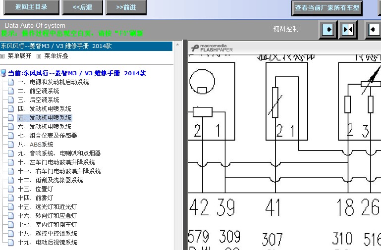The width and height of the screenshot is (381, 250).
Task: Open 十六、转向灯和应急灯
Action: coord(47,215)
